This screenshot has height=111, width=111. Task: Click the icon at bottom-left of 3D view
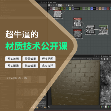(49, 107)
